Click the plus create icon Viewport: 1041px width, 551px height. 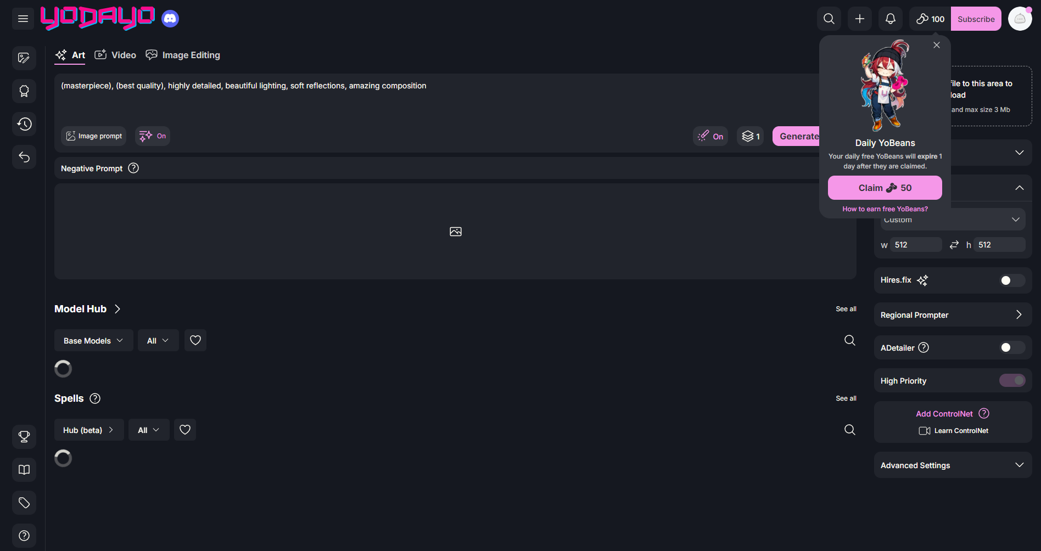(x=860, y=19)
